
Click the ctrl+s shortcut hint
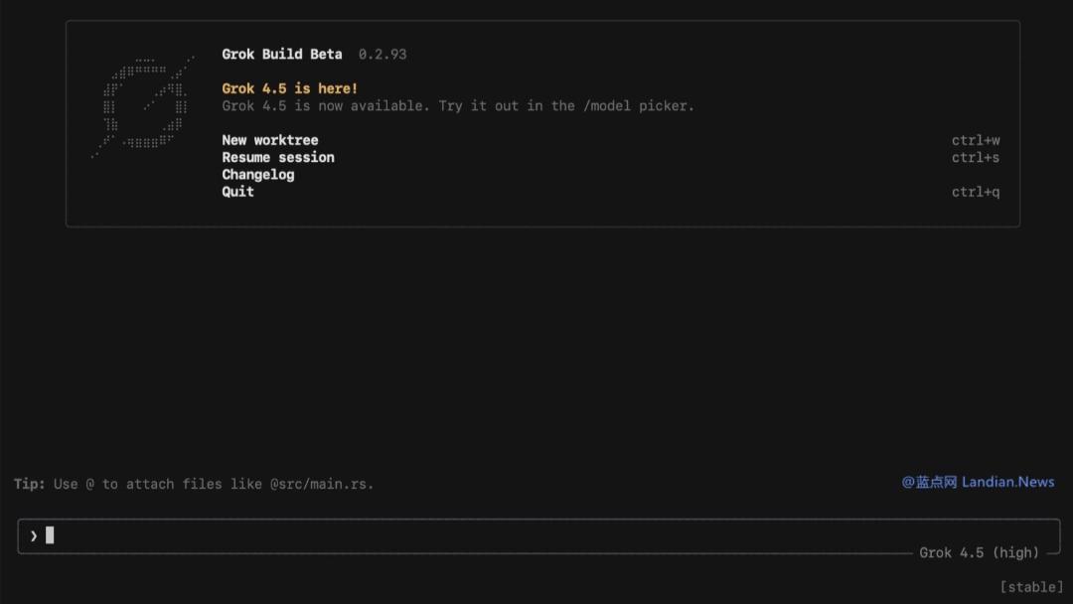pyautogui.click(x=976, y=157)
